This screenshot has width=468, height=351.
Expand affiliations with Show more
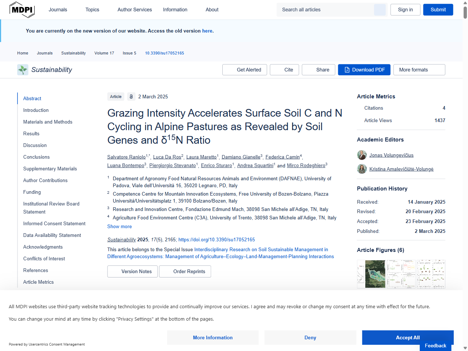tap(119, 226)
